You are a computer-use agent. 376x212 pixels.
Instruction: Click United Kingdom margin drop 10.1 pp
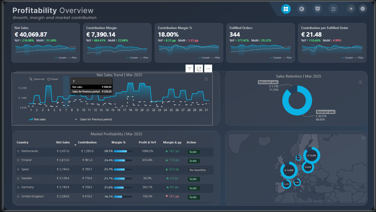[x=172, y=197]
